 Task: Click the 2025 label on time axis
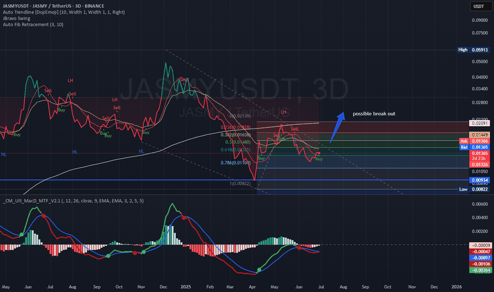coord(186,287)
